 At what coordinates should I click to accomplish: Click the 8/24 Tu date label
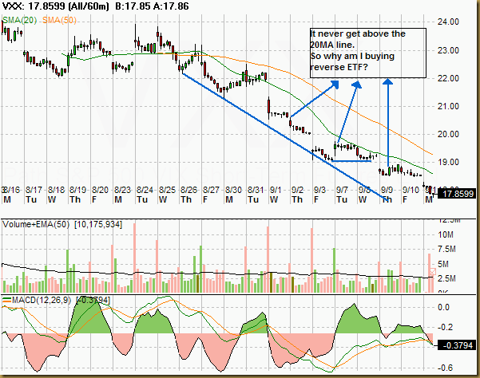click(x=145, y=195)
